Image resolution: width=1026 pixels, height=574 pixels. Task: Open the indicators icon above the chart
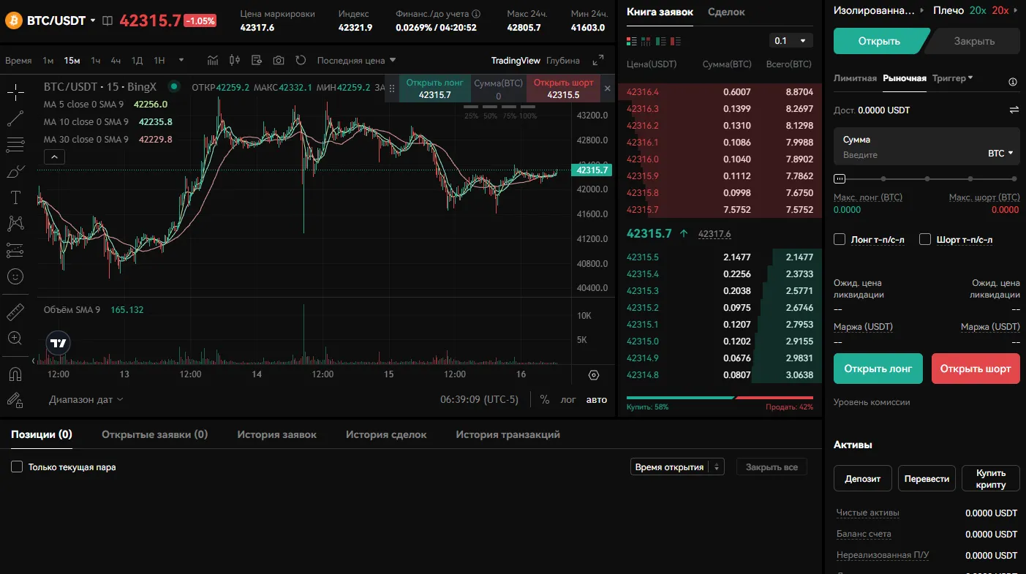coord(214,60)
